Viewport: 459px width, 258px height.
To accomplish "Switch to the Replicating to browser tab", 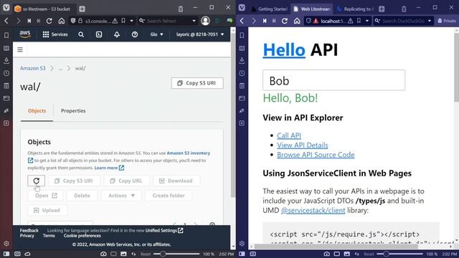I will tap(356, 9).
